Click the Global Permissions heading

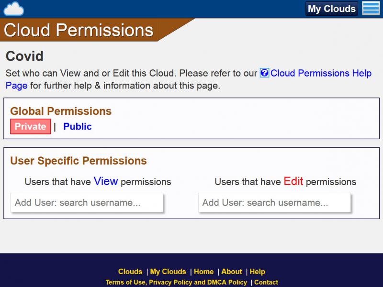[61, 111]
